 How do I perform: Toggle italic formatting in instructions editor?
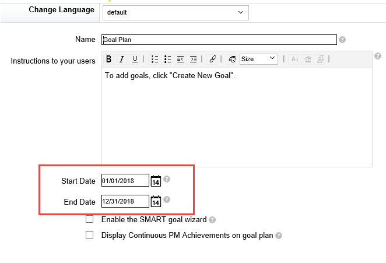[x=122, y=59]
